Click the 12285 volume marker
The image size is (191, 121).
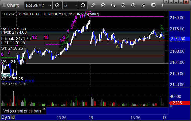click(x=179, y=103)
